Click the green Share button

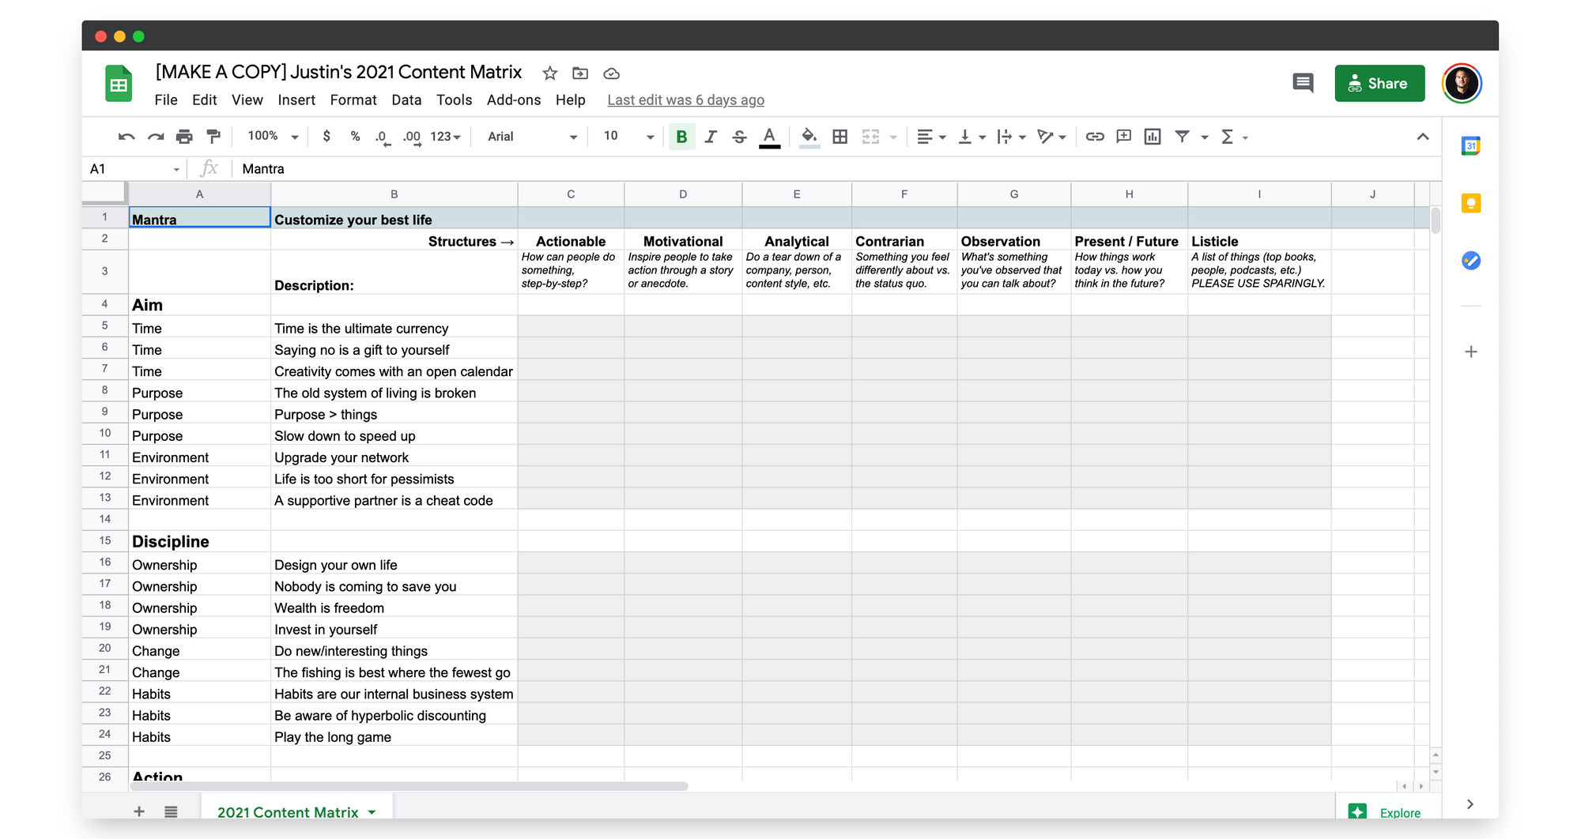[x=1379, y=84]
